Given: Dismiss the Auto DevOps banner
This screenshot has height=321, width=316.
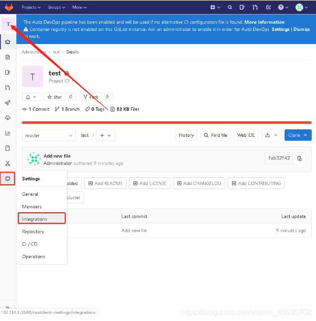Looking at the screenshot, I should 302,29.
